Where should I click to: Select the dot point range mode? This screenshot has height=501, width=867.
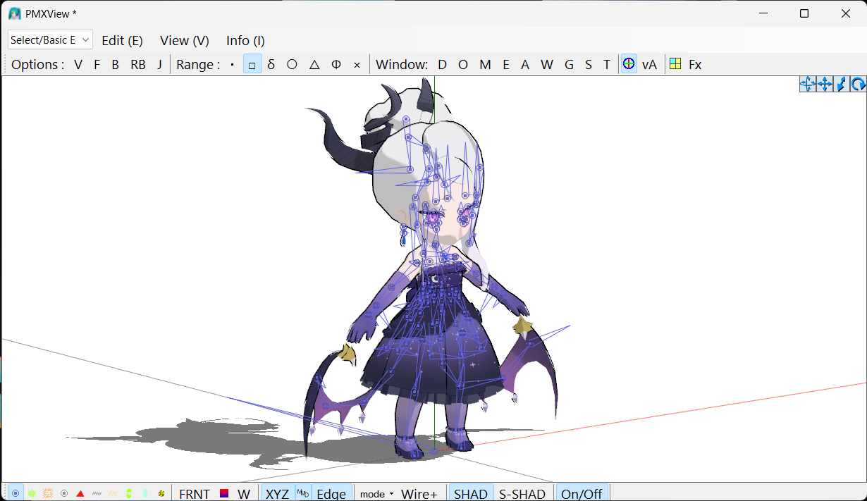coord(233,65)
